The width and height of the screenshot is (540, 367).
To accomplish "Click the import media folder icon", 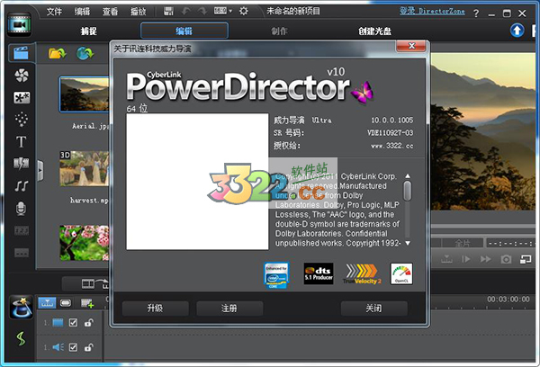I will point(58,53).
